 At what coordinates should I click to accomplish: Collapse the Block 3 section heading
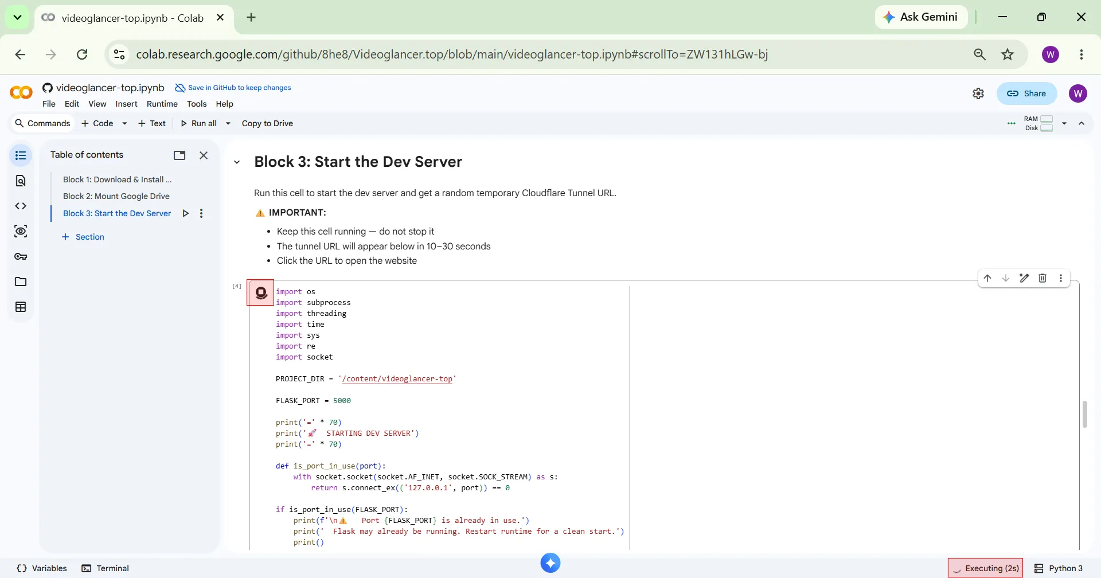tap(237, 162)
